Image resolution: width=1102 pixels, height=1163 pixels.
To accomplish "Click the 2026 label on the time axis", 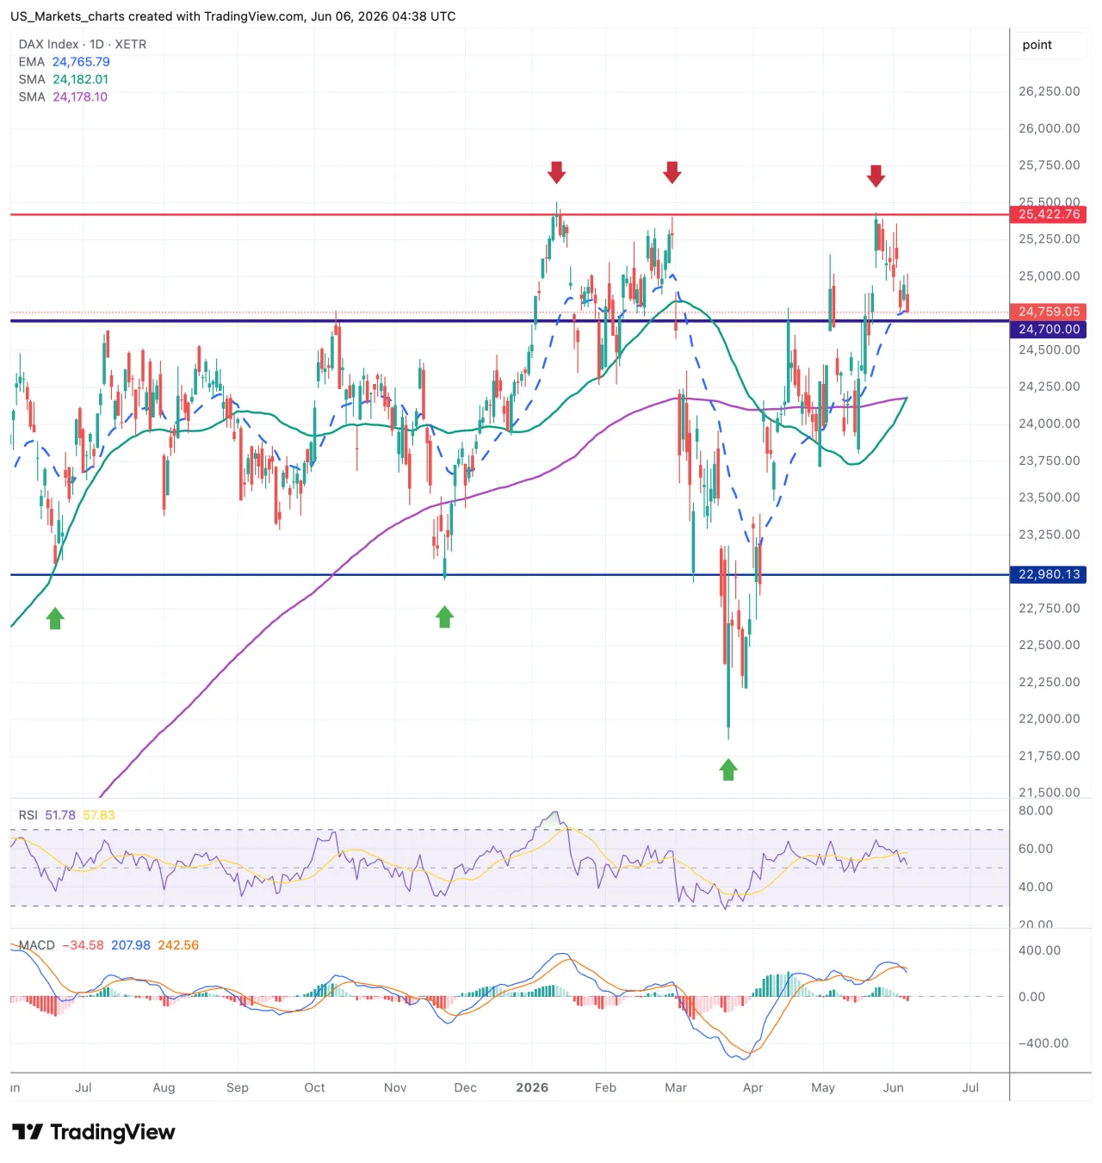I will (532, 1088).
